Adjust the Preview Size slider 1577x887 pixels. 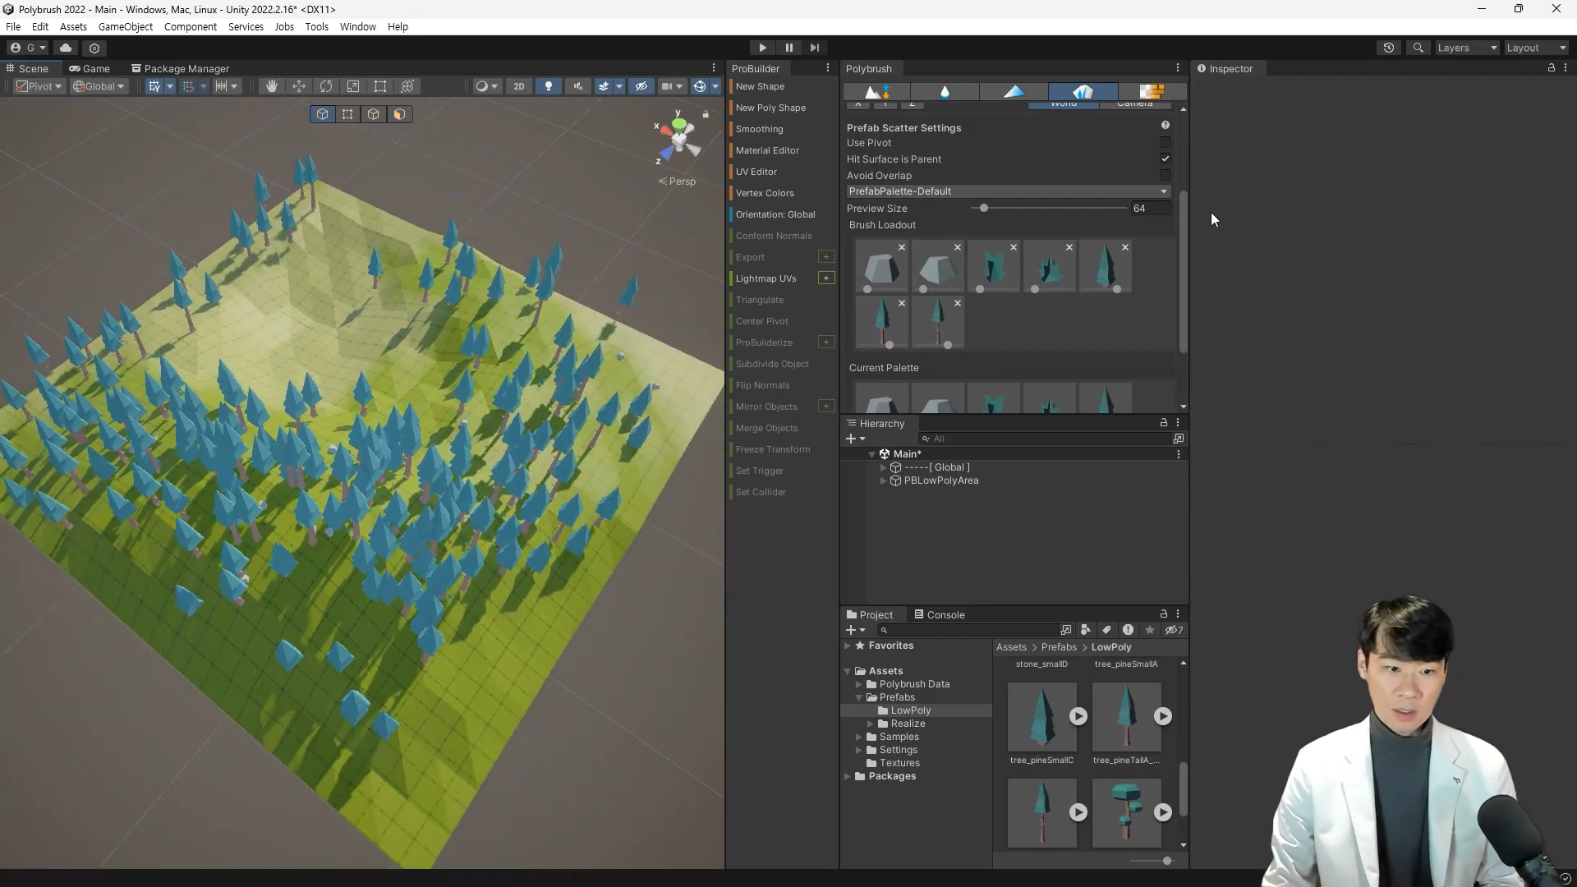pyautogui.click(x=984, y=209)
